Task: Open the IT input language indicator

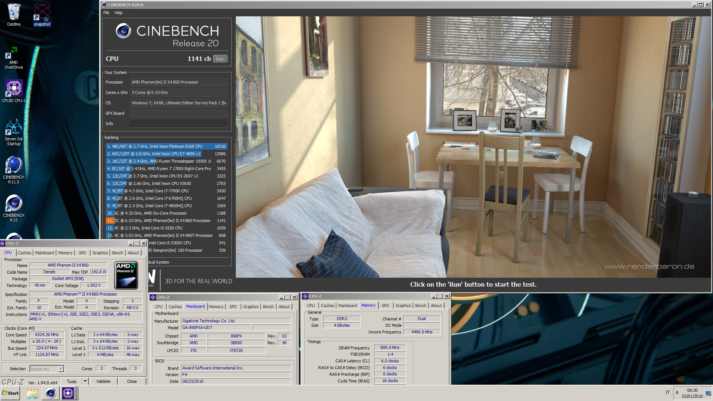Action: pyautogui.click(x=668, y=392)
